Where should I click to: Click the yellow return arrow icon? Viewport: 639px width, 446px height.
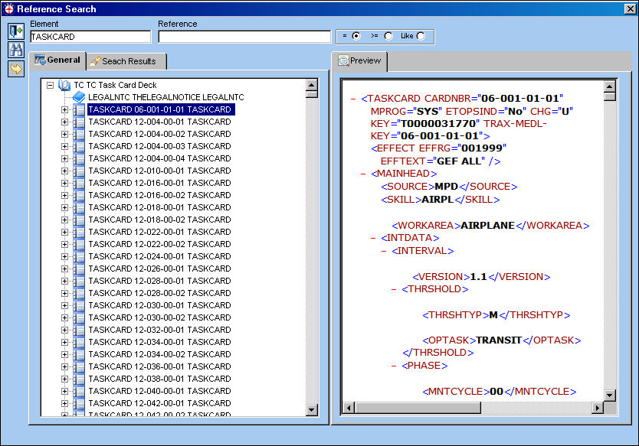point(16,69)
